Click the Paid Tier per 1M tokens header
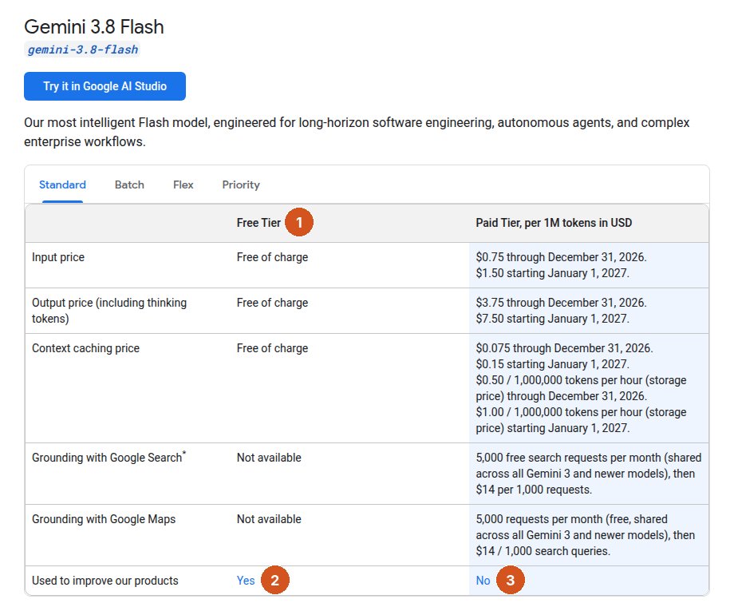Image resolution: width=734 pixels, height=607 pixels. click(554, 223)
